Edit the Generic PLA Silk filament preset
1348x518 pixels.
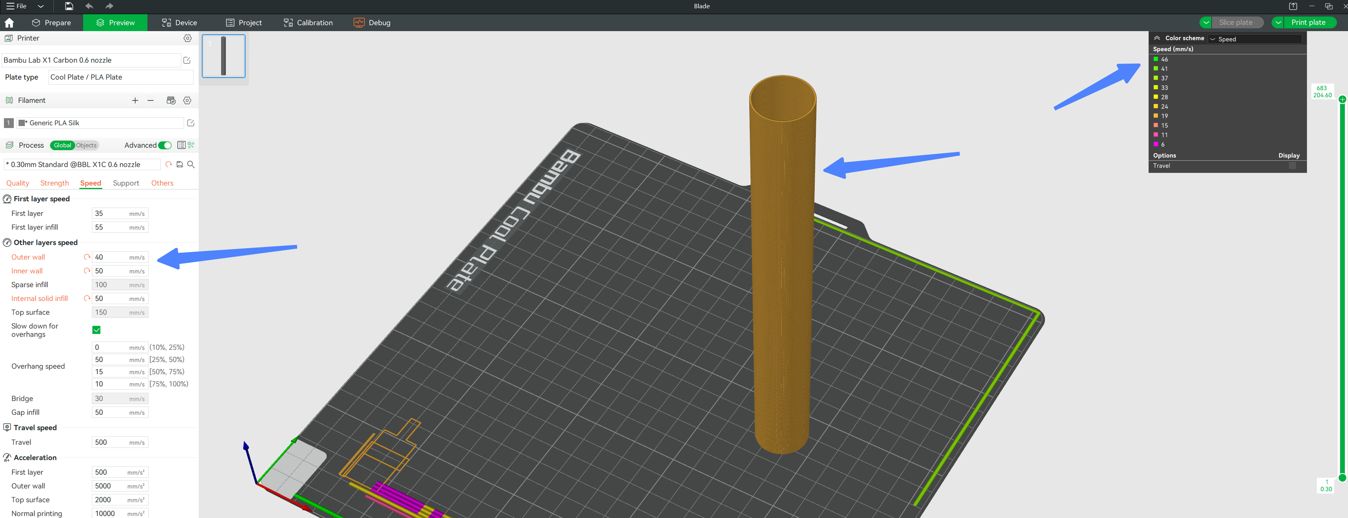click(x=190, y=123)
